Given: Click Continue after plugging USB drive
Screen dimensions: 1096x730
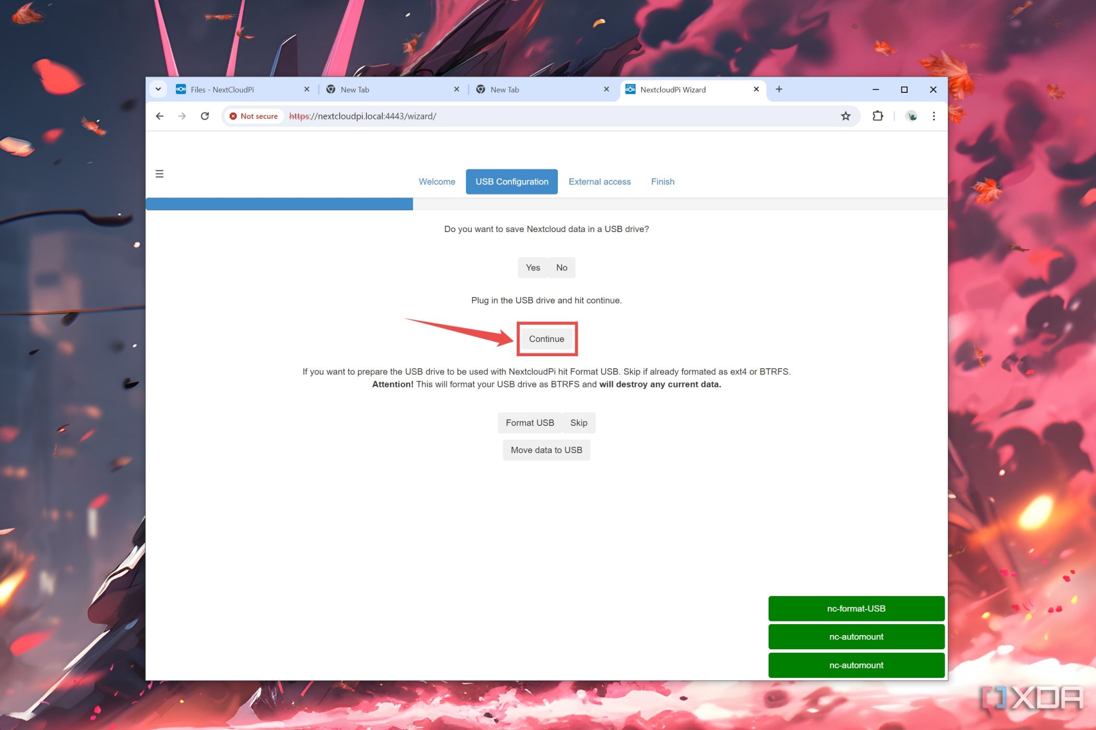Looking at the screenshot, I should [546, 338].
